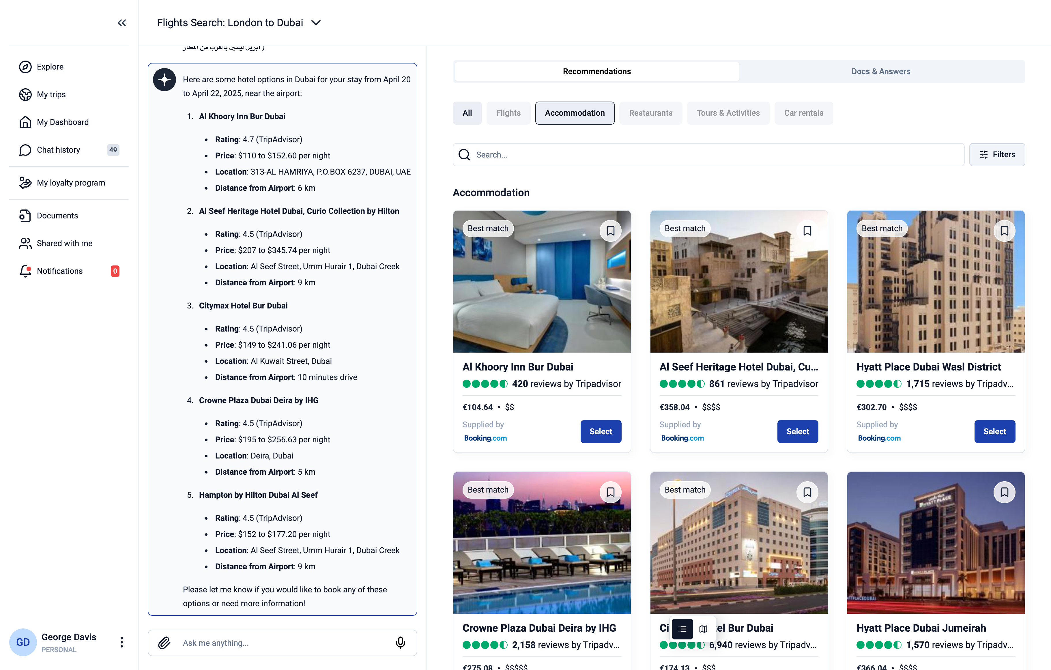Save Crowne Plaza Dubai Deira bookmark

(610, 492)
